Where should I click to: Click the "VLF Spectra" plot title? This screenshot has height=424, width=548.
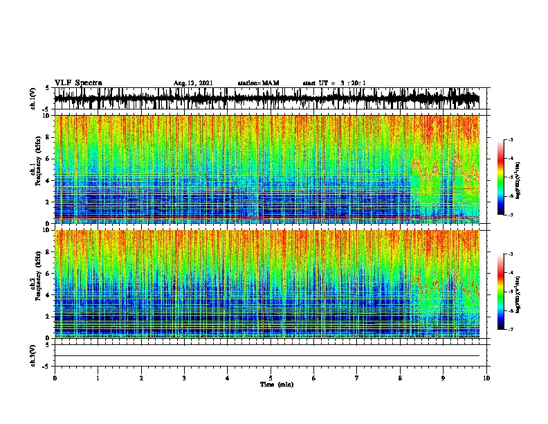78,83
